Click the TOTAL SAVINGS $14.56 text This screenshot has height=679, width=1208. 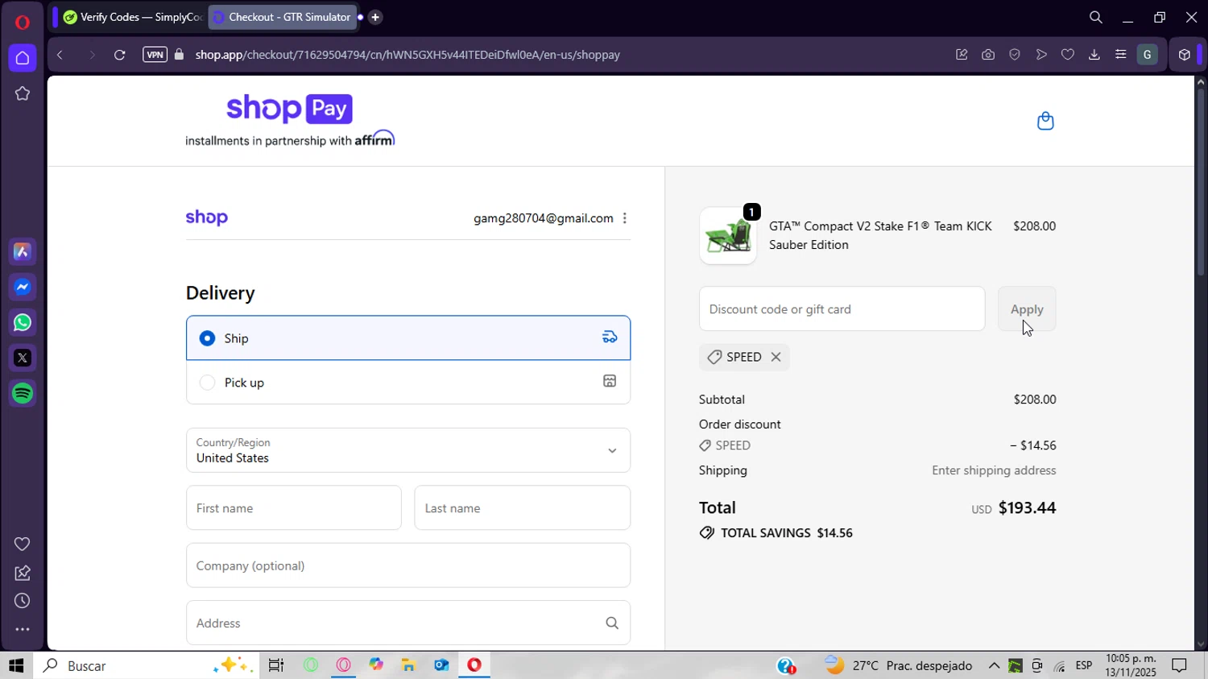coord(776,533)
